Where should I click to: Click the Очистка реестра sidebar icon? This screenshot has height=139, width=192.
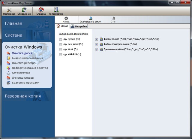coord(8,63)
